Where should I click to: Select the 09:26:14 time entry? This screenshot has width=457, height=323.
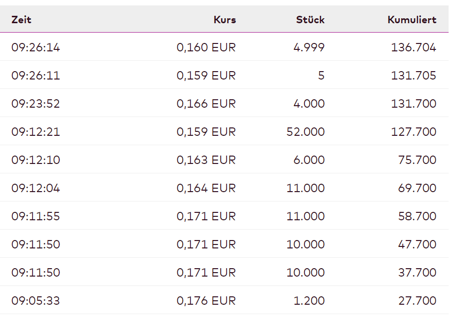pos(36,47)
